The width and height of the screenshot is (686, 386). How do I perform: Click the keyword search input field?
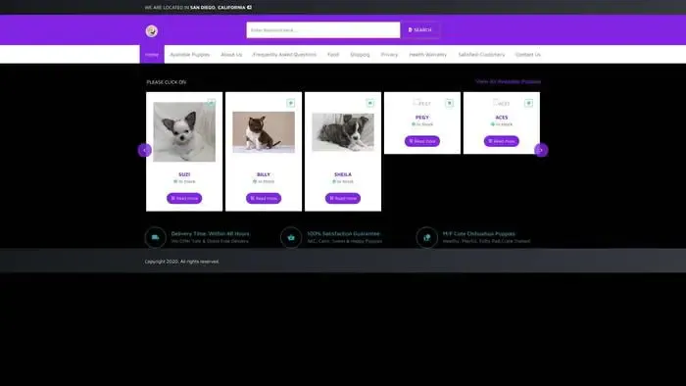tap(322, 30)
